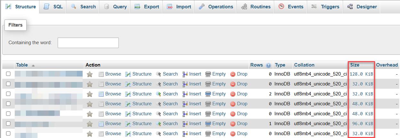This screenshot has height=138, width=400.
Task: Click the help icon next to Rows header
Action: (268, 65)
